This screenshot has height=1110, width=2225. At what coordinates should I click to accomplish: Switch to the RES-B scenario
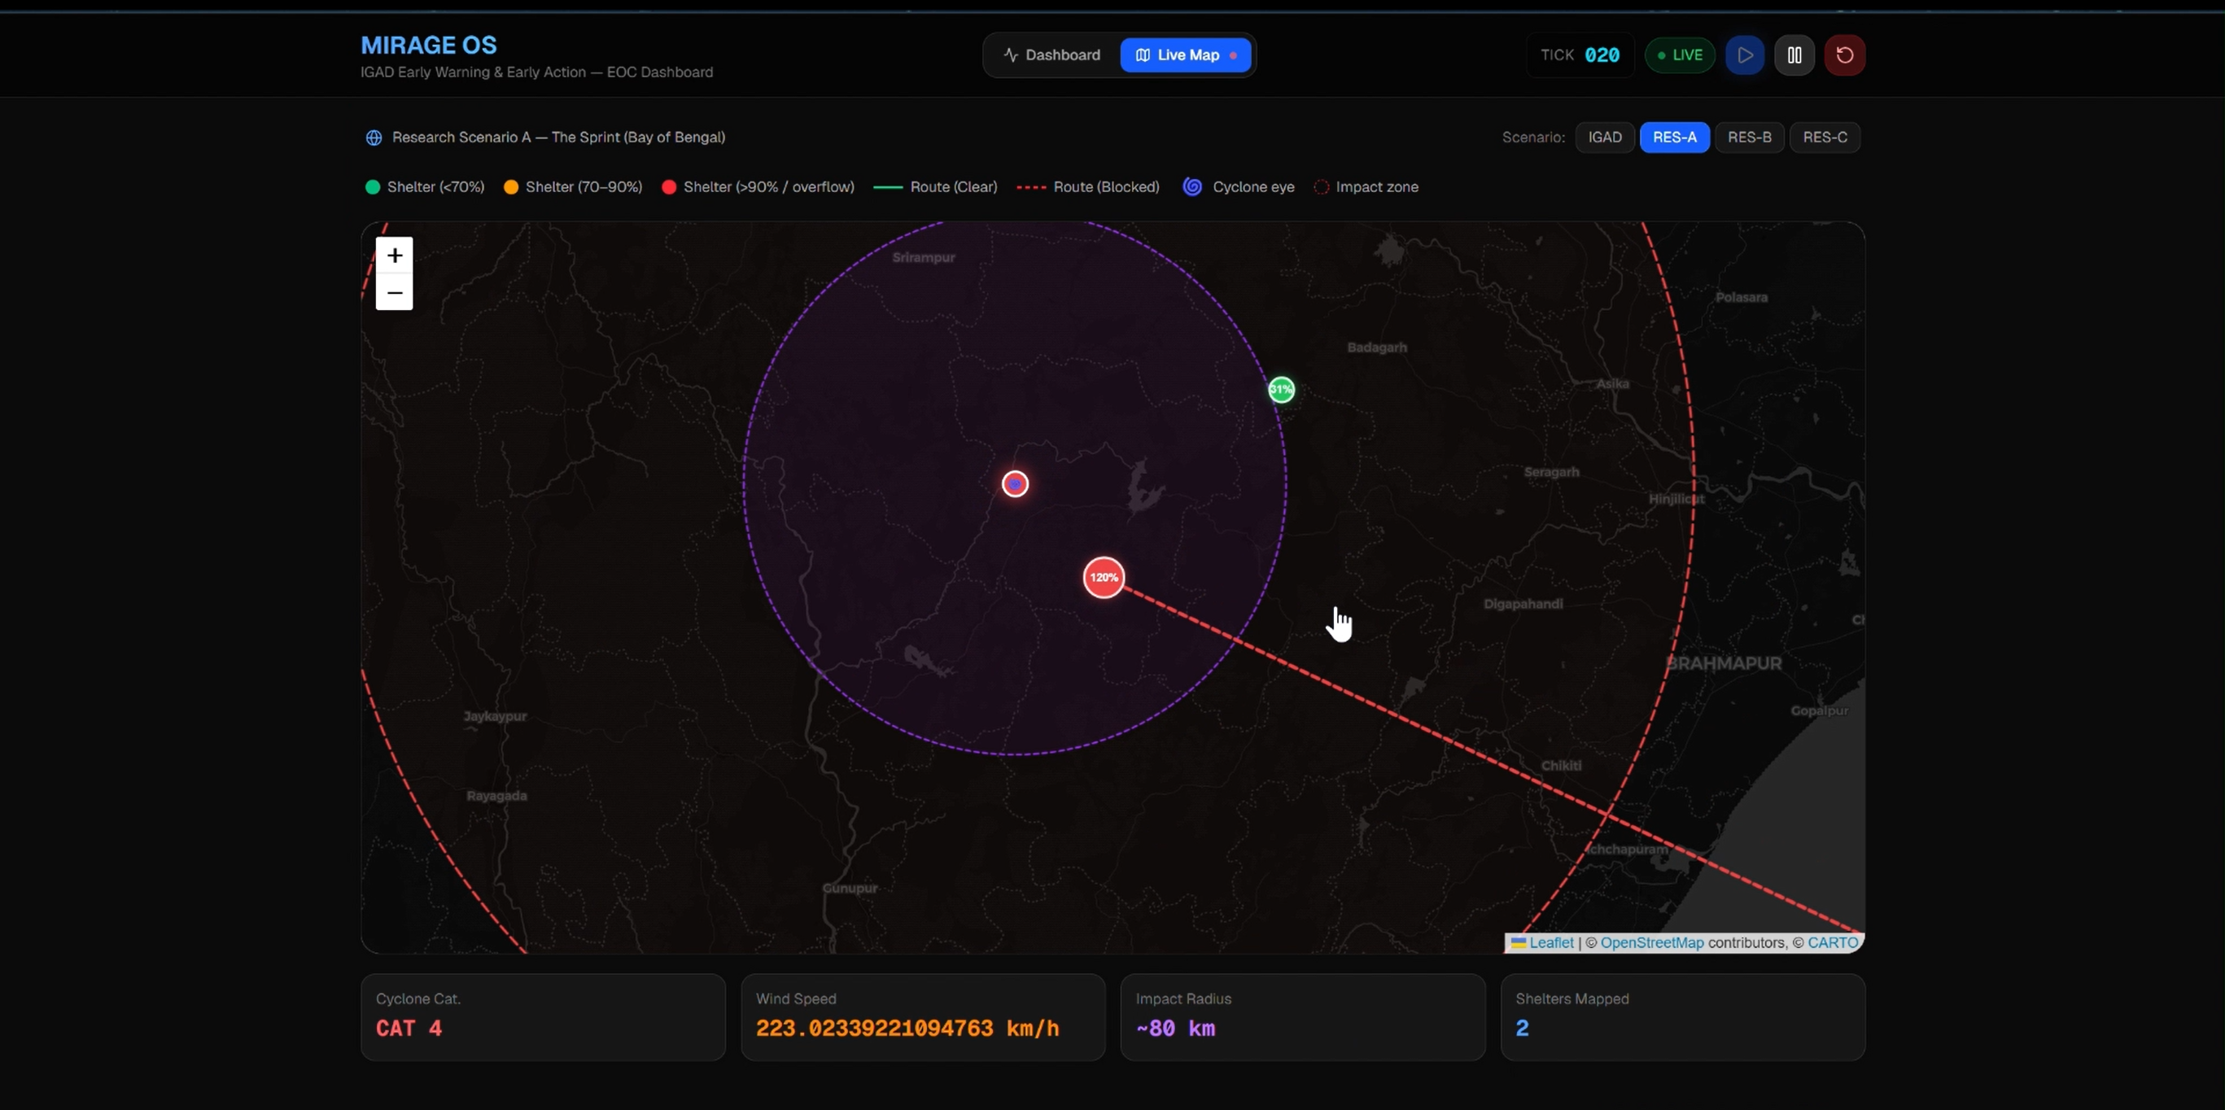point(1749,138)
